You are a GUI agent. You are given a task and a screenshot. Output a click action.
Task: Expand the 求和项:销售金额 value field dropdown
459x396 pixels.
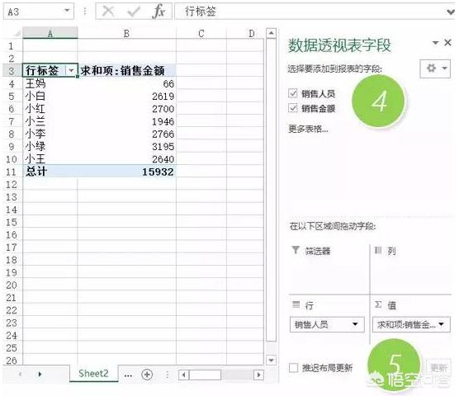(x=442, y=324)
